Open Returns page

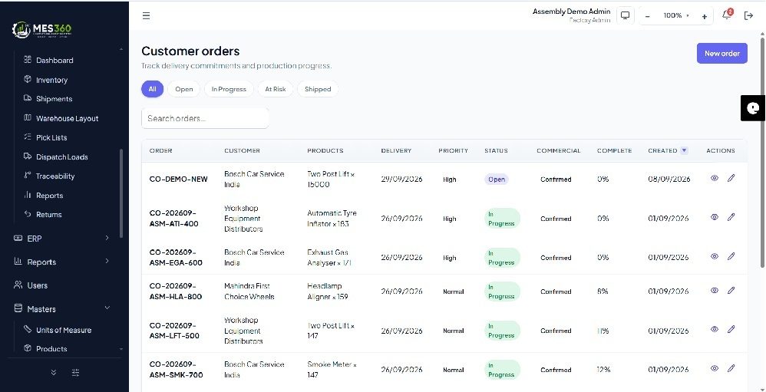coord(48,215)
